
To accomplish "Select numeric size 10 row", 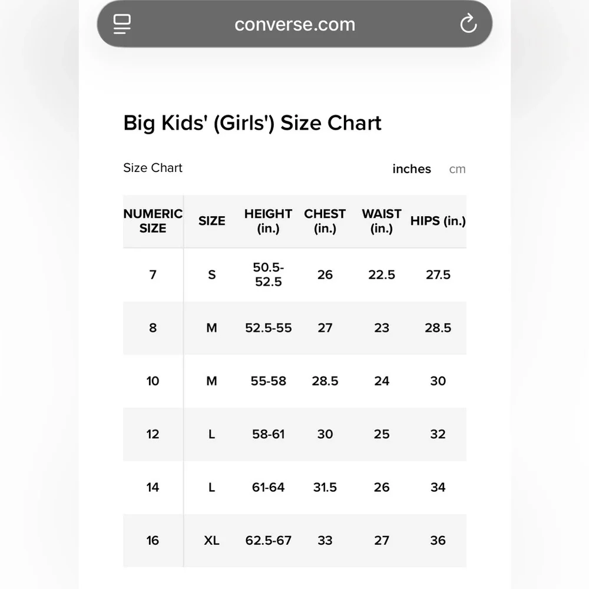I will 294,381.
